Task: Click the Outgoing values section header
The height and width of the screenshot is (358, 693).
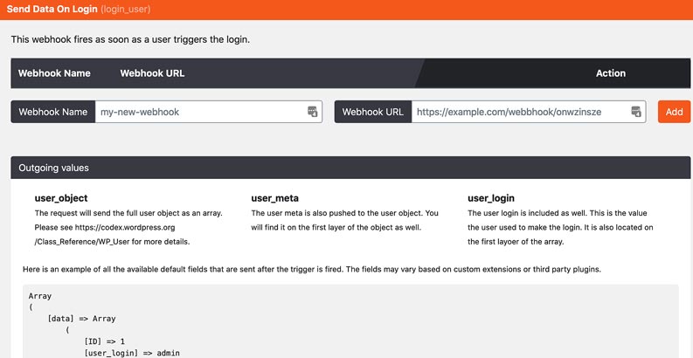Action: click(53, 168)
